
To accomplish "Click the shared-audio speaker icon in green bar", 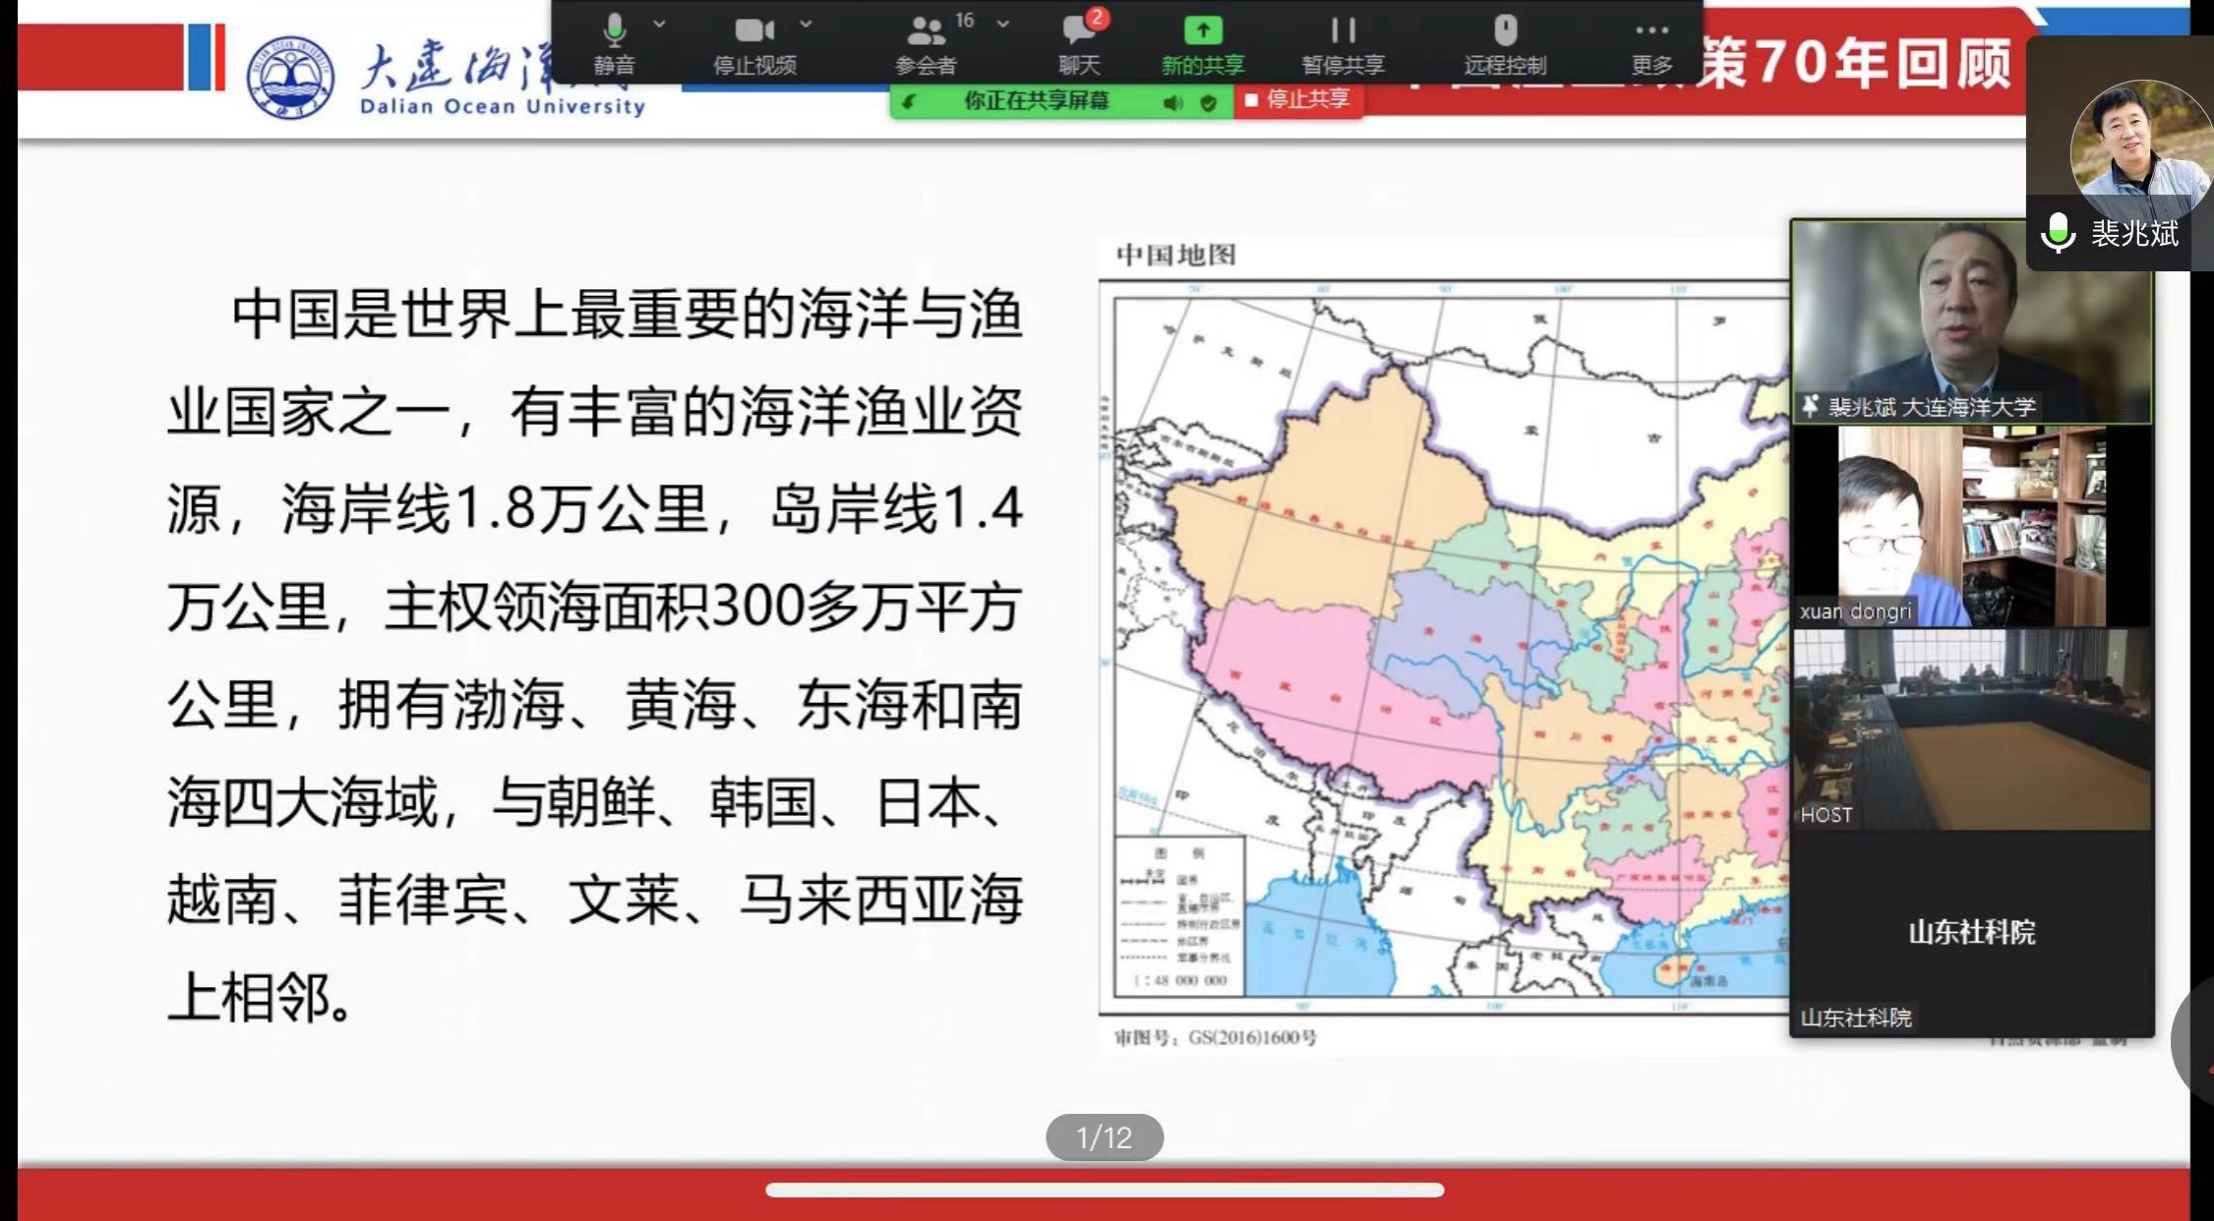I will 1172,102.
